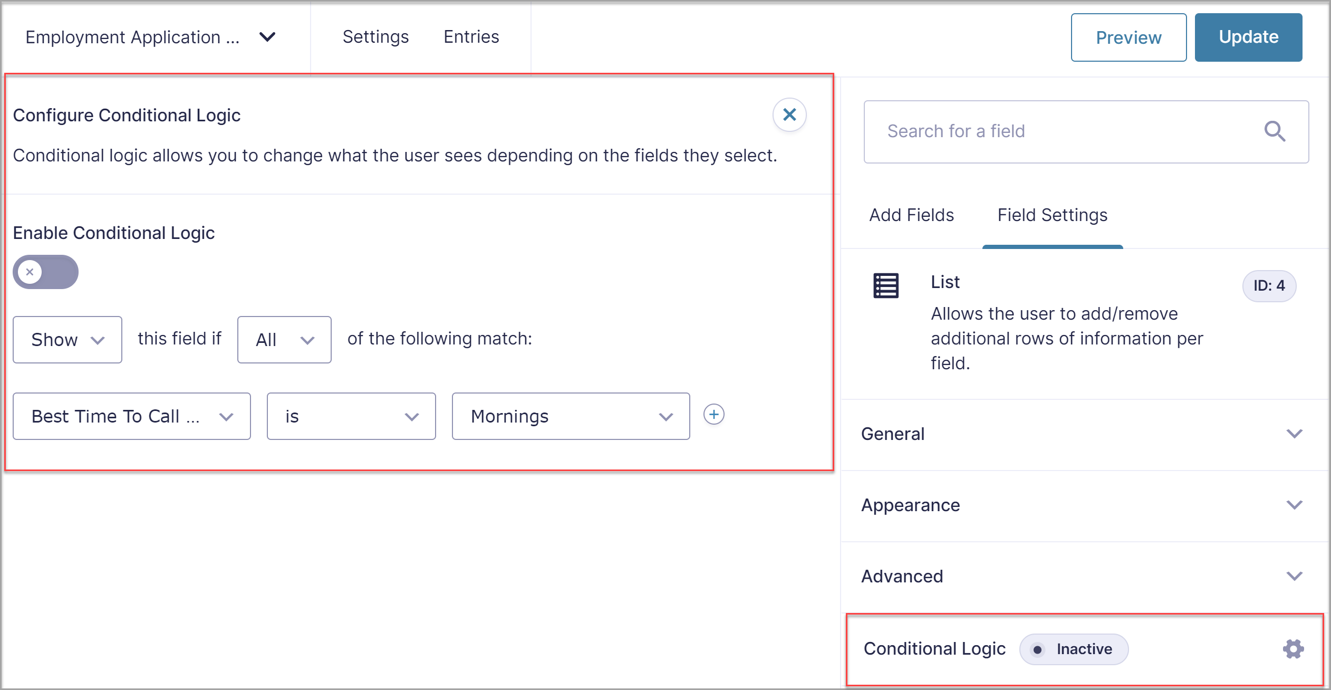This screenshot has width=1331, height=690.
Task: Open the Best Time To Call dropdown
Action: click(x=132, y=416)
